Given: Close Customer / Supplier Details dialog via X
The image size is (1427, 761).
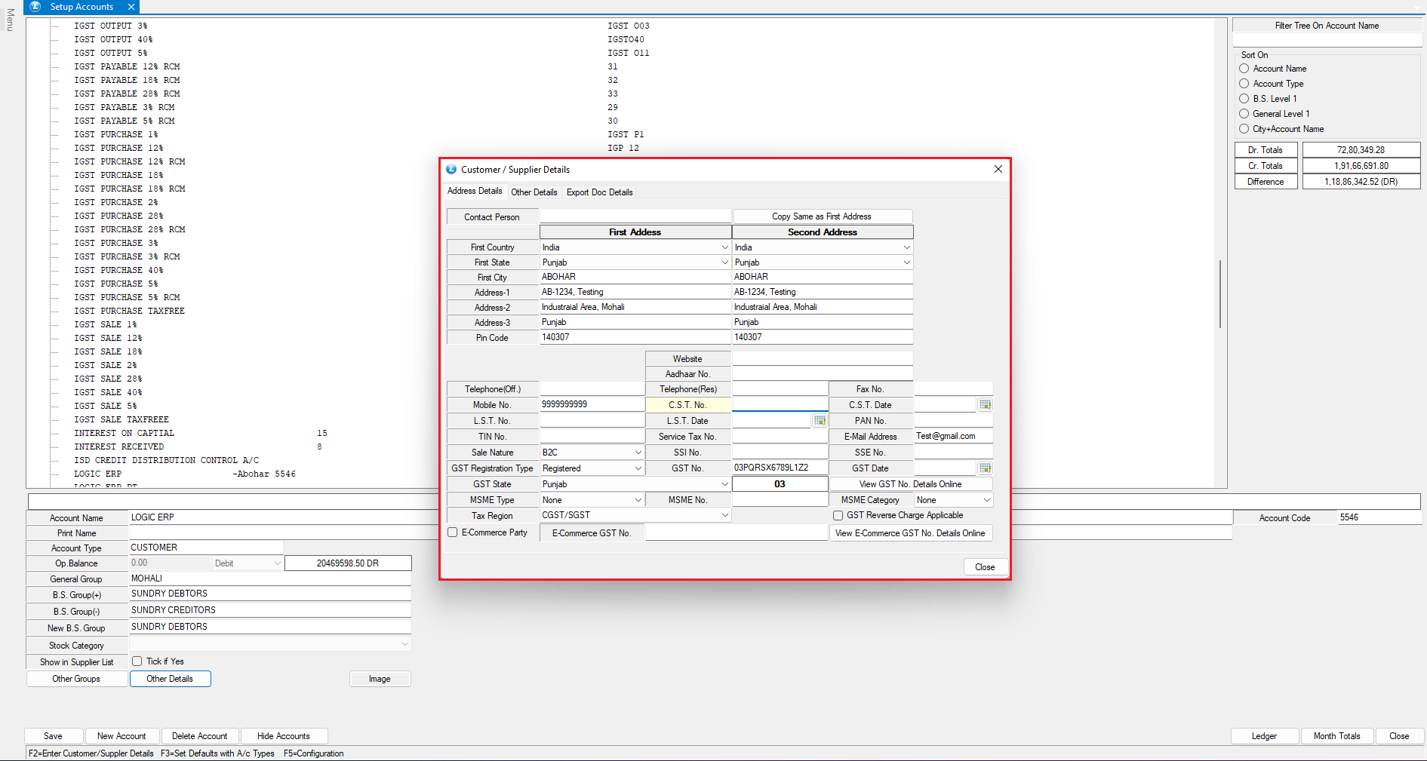Looking at the screenshot, I should click(x=998, y=169).
